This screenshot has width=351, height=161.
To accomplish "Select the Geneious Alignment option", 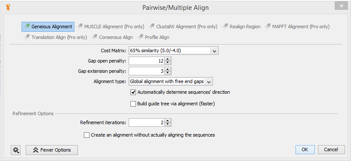I will pyautogui.click(x=48, y=27).
